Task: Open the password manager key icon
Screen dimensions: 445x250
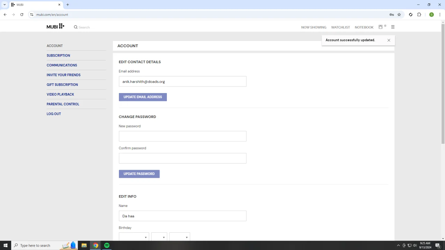Action: point(391,15)
